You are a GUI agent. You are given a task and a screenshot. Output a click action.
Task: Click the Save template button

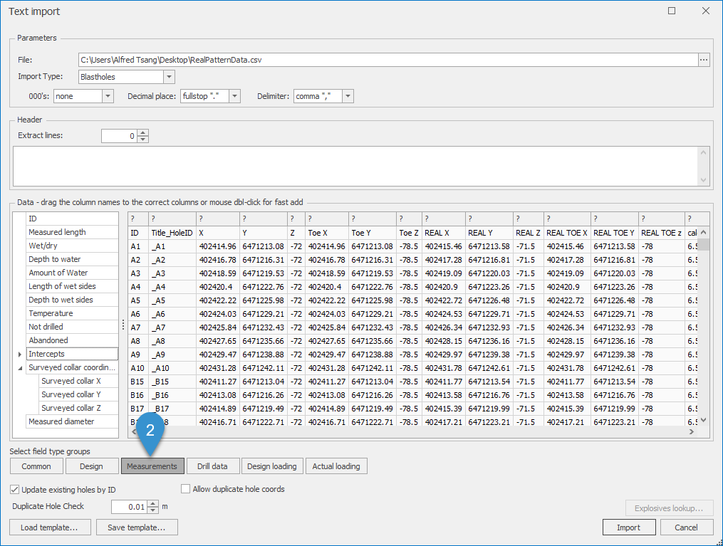137,527
